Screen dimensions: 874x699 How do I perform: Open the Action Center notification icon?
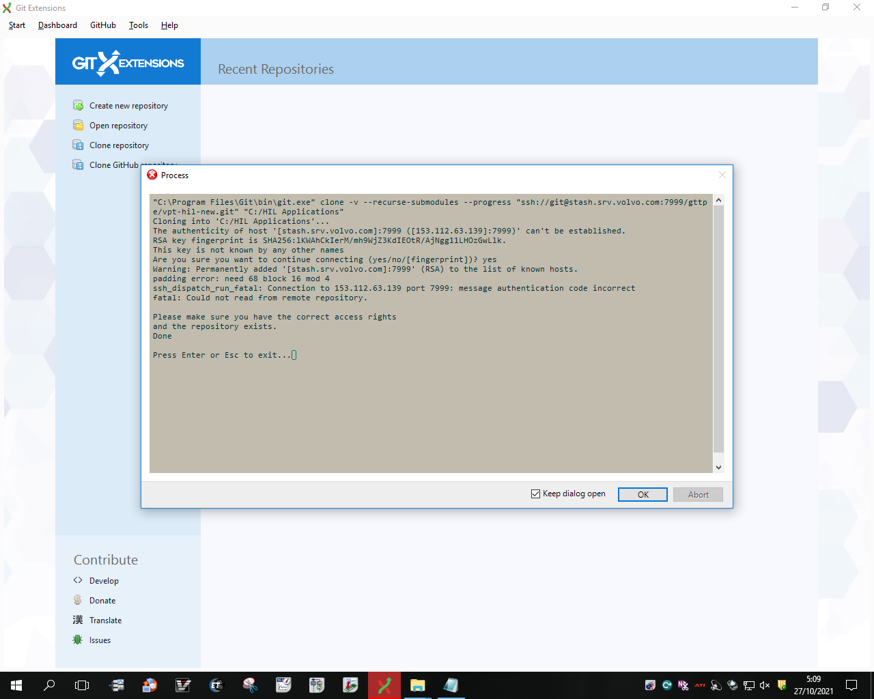(x=851, y=685)
